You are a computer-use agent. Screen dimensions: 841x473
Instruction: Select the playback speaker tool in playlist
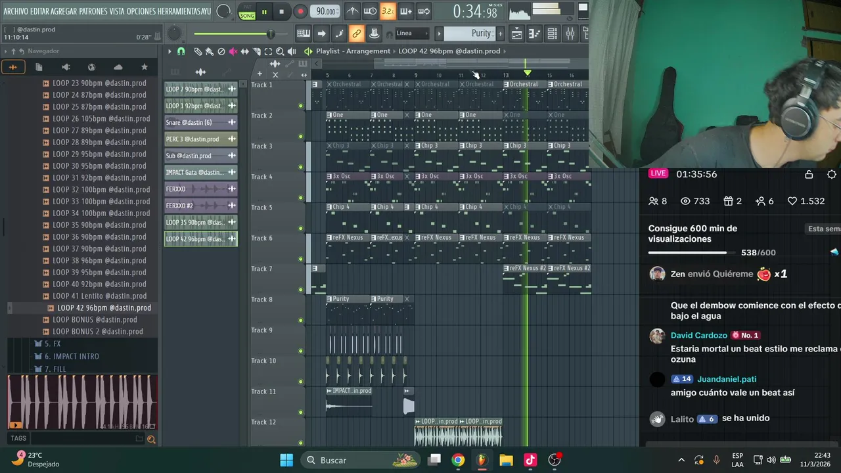click(x=292, y=51)
